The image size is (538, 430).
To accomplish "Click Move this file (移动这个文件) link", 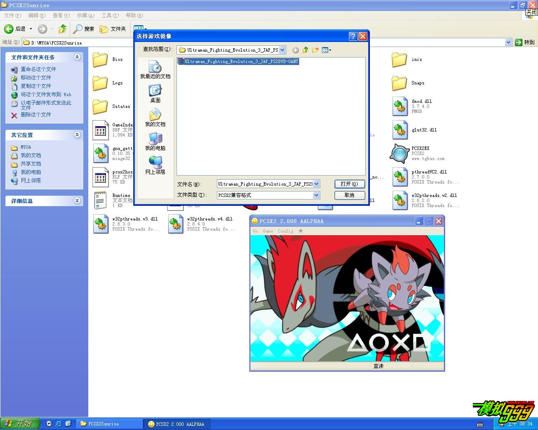I will (36, 78).
